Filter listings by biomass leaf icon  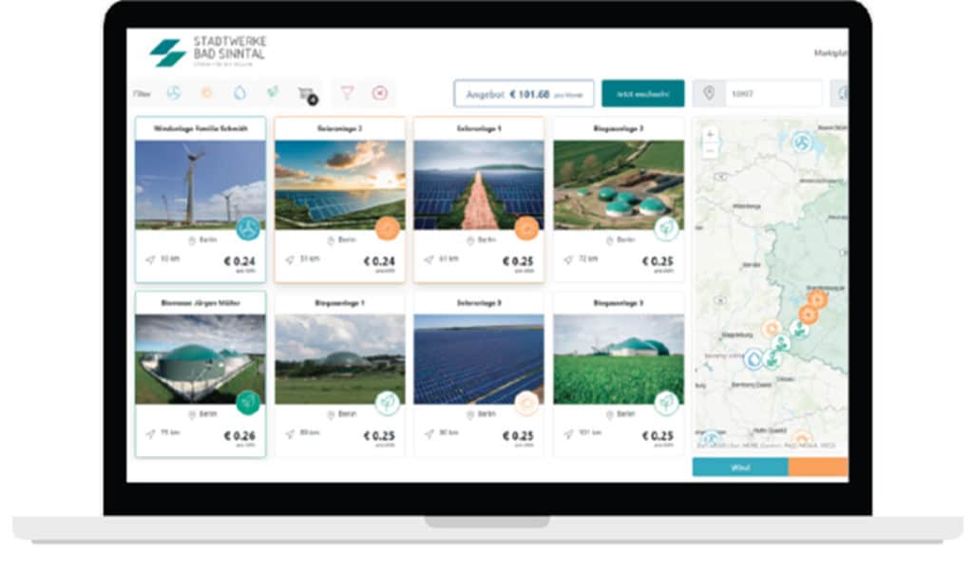pos(273,93)
